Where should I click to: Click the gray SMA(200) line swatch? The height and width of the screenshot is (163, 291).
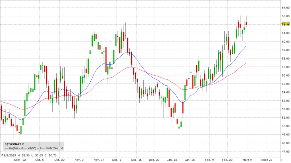(x=43, y=148)
